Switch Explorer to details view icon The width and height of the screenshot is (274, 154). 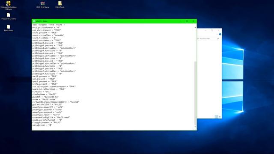coord(216,116)
